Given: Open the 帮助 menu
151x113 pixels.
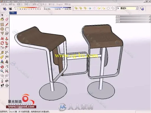Looking at the screenshot, I should tap(68, 4).
